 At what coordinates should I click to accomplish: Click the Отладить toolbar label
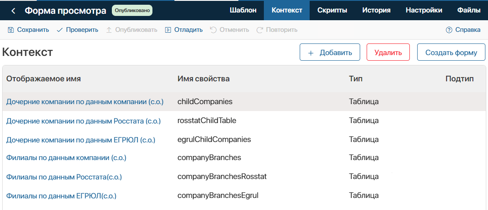[x=188, y=30]
